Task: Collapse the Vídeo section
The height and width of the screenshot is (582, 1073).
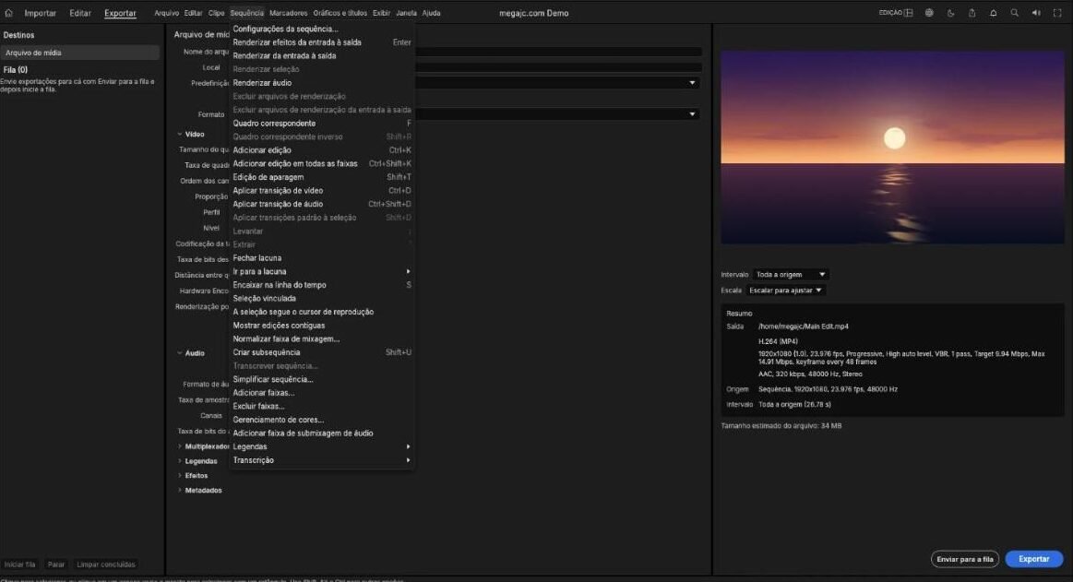Action: (180, 135)
